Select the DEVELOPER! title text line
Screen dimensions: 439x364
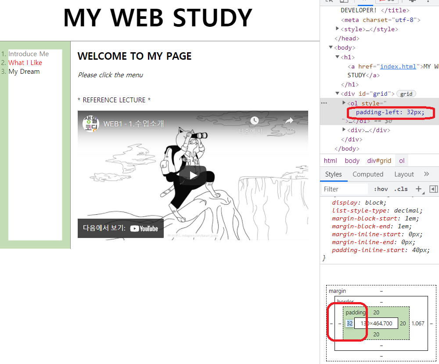[x=375, y=11]
